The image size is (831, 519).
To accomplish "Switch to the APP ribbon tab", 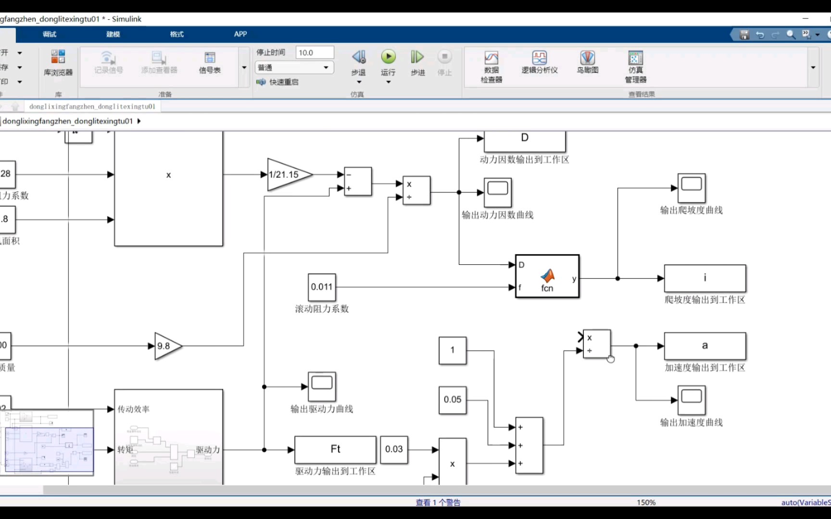I will [240, 34].
